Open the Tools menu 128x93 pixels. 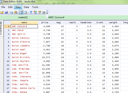[35, 7]
